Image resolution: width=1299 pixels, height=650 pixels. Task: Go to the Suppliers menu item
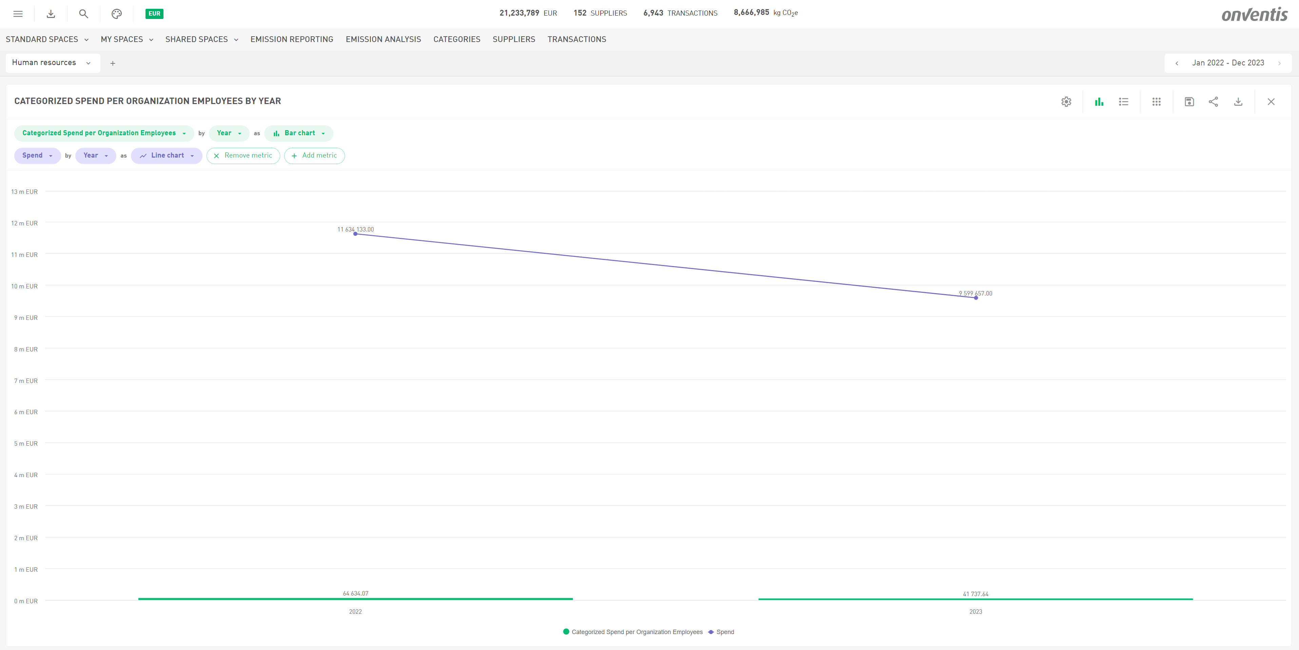(513, 39)
